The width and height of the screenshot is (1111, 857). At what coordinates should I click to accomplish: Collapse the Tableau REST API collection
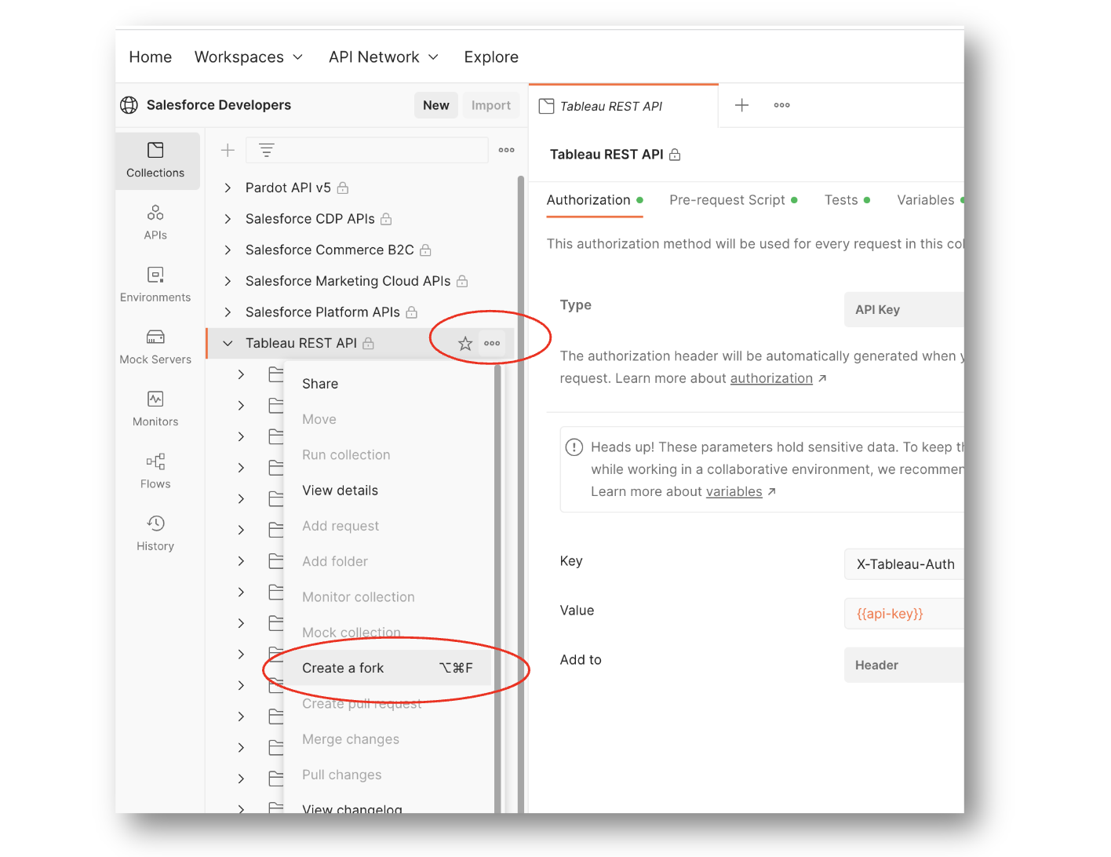228,343
